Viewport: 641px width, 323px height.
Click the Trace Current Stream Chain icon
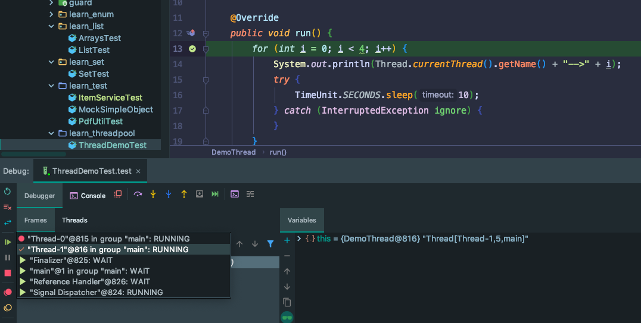[x=250, y=194]
